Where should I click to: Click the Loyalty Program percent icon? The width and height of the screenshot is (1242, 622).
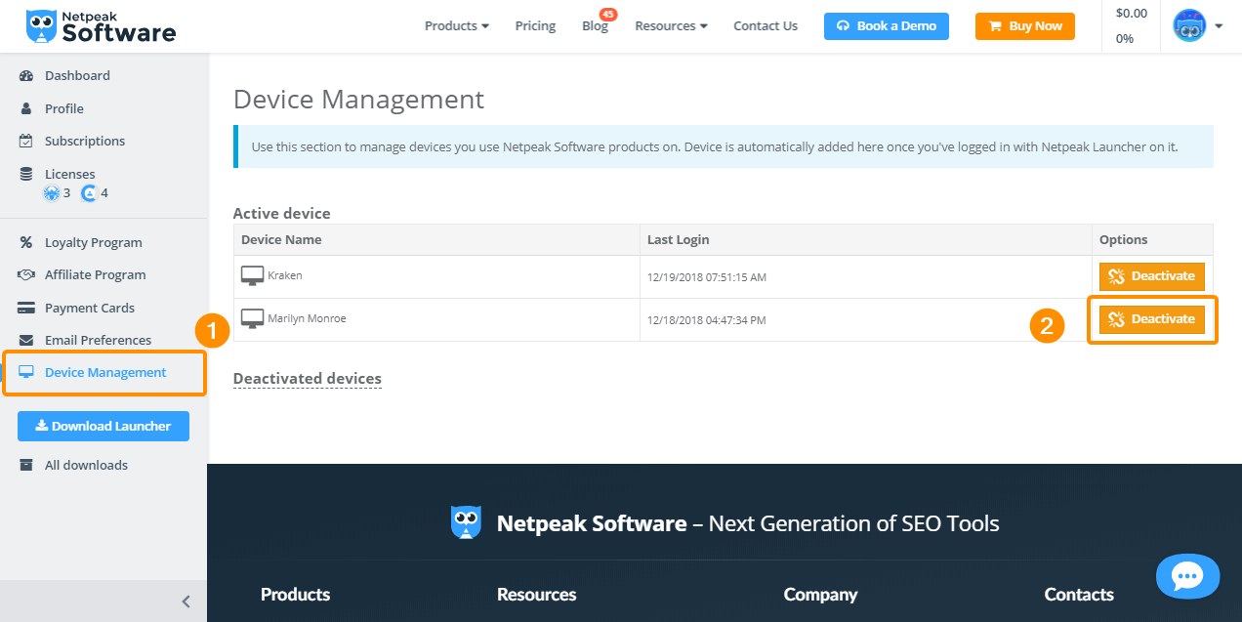[26, 242]
